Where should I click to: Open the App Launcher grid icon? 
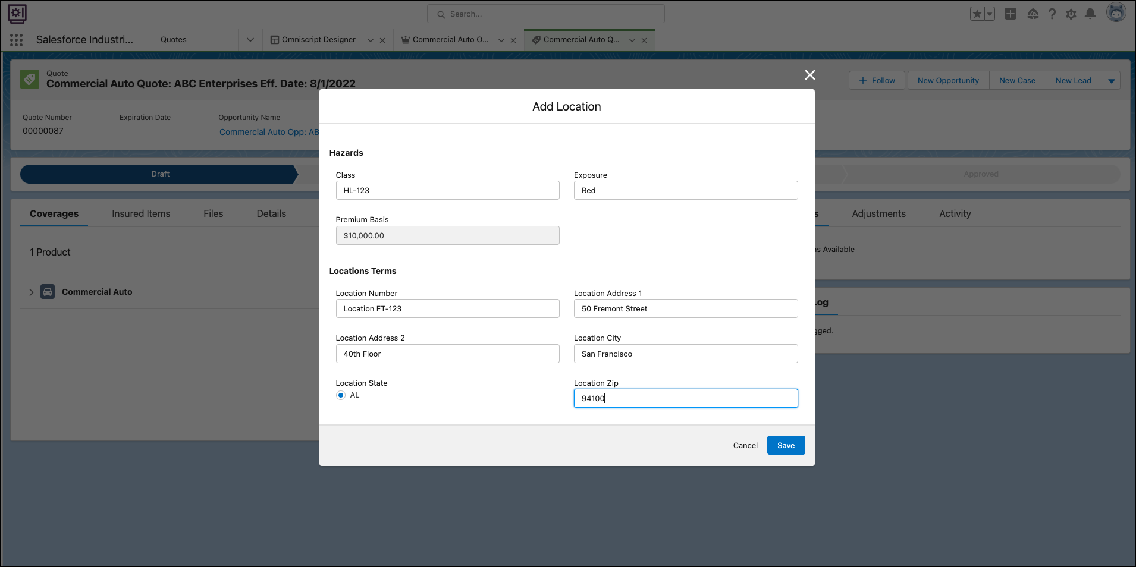tap(17, 40)
